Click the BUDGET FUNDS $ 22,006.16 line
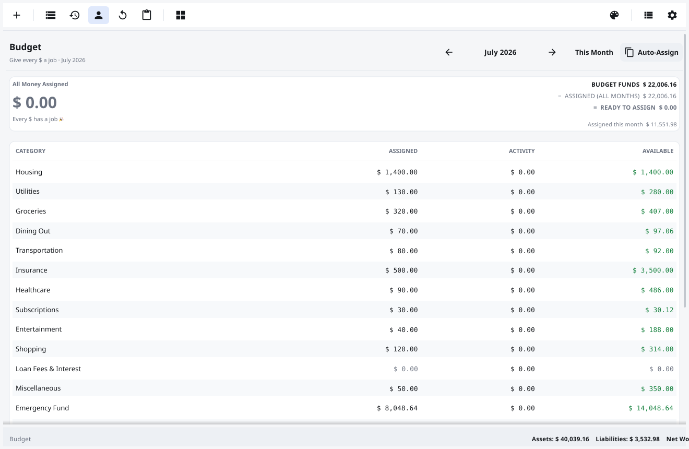This screenshot has width=689, height=449. pos(634,85)
